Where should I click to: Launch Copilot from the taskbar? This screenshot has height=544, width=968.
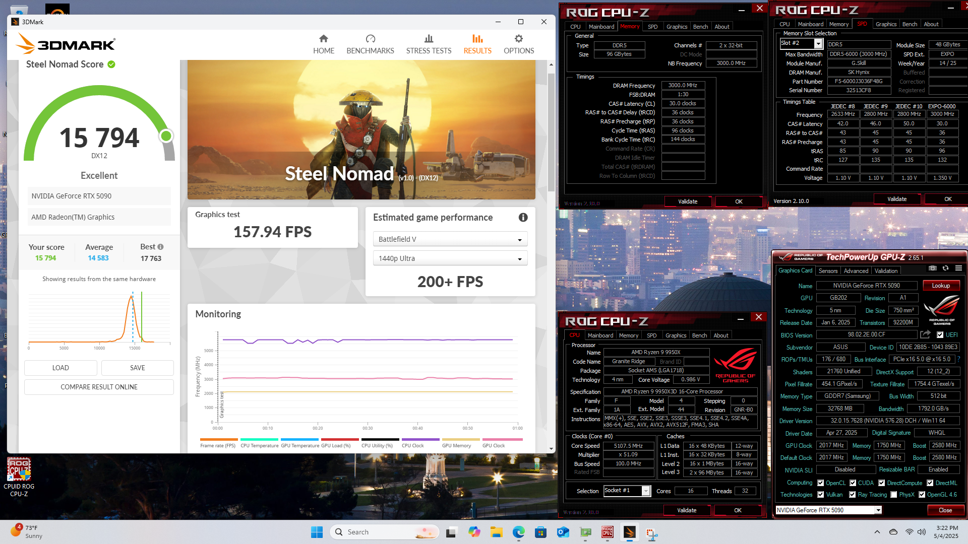pyautogui.click(x=474, y=532)
